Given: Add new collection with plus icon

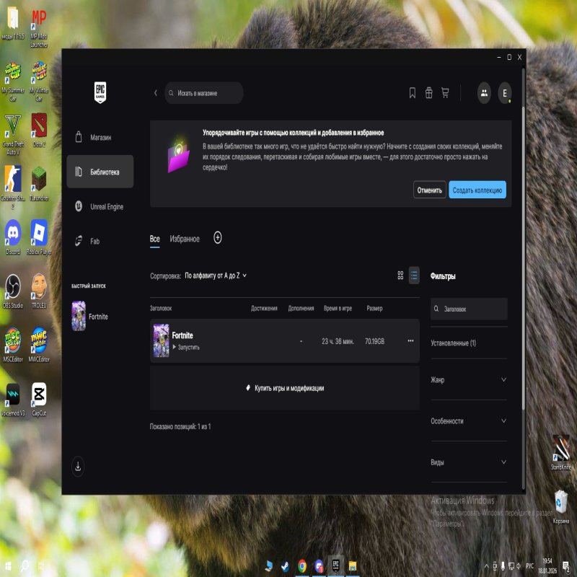Looking at the screenshot, I should click(x=218, y=238).
